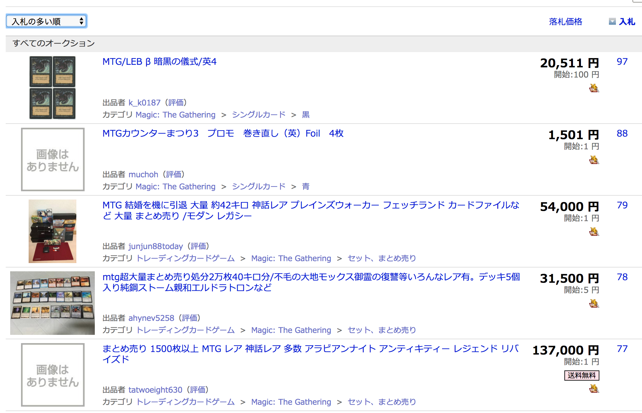Click auction icon under 31,500 円 price
Viewport: 642px width, 413px height.
click(594, 303)
